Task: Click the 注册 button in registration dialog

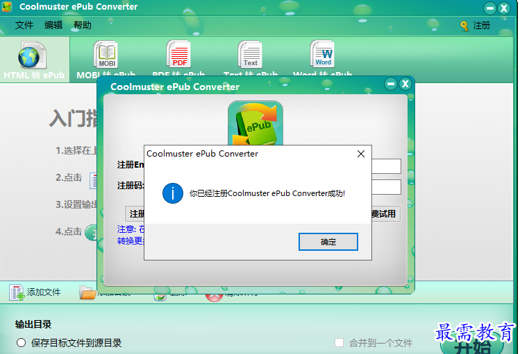Action: [135, 214]
